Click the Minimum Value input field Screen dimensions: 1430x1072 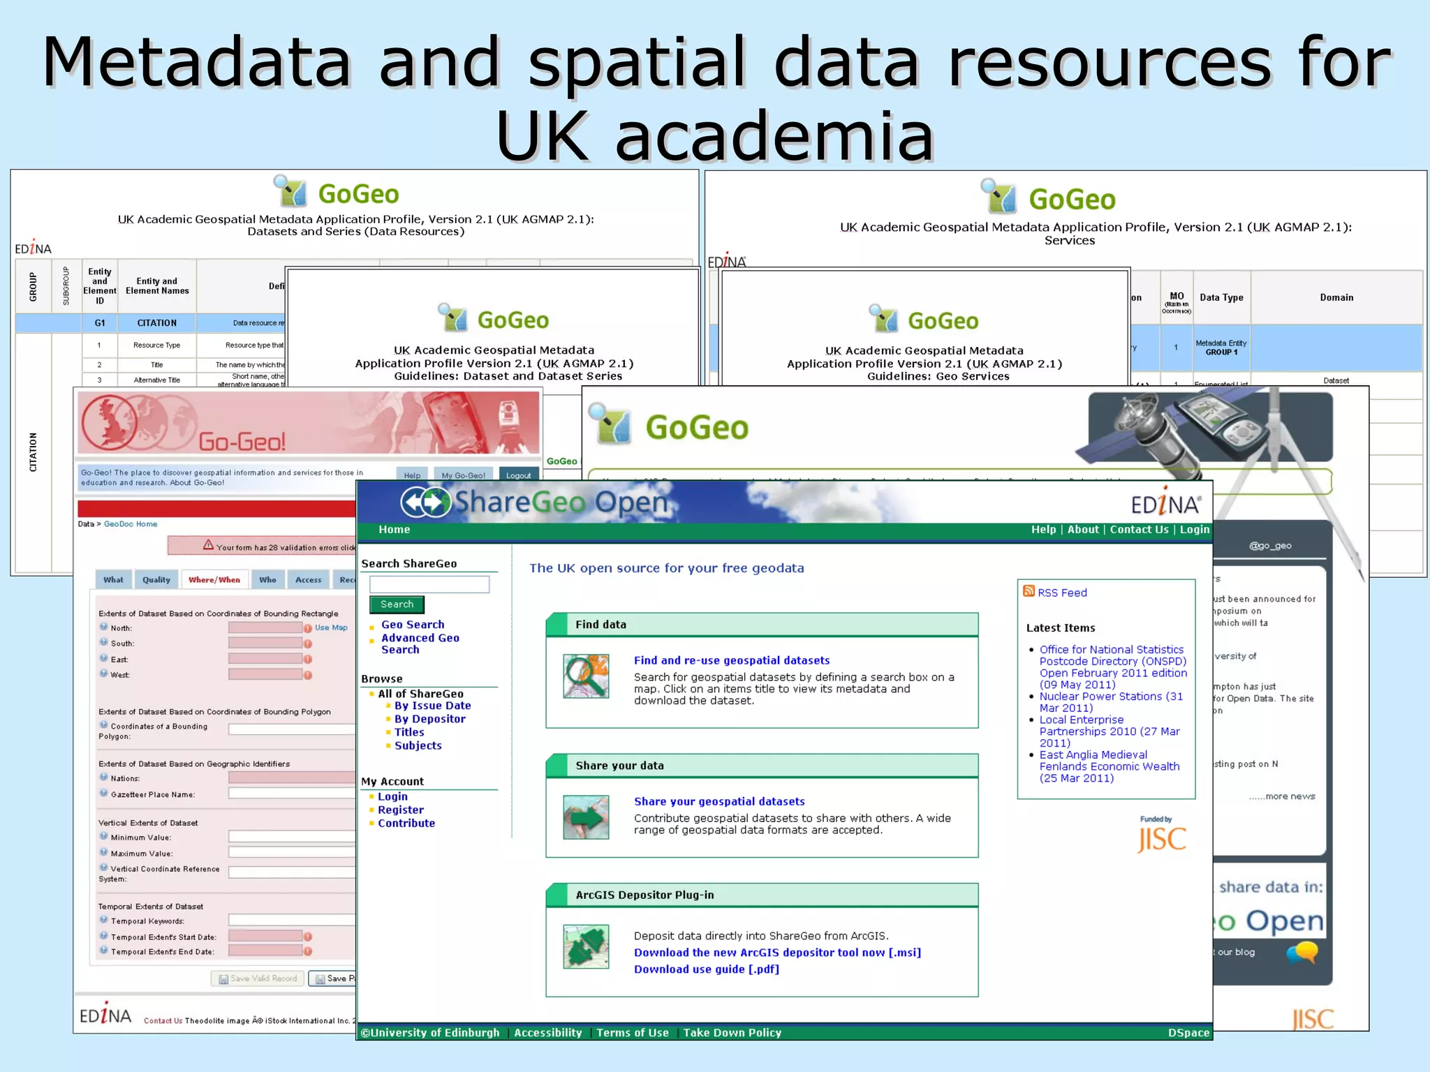[292, 836]
